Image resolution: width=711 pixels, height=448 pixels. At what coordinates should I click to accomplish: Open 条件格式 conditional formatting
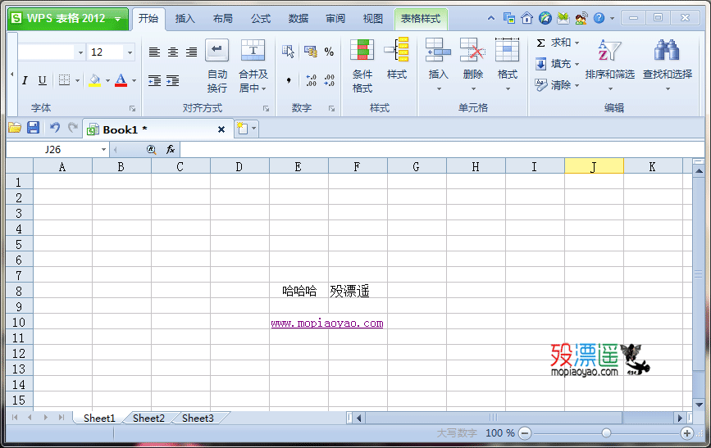point(362,66)
